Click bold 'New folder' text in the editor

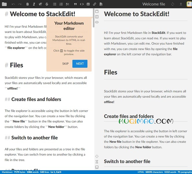click(56, 127)
